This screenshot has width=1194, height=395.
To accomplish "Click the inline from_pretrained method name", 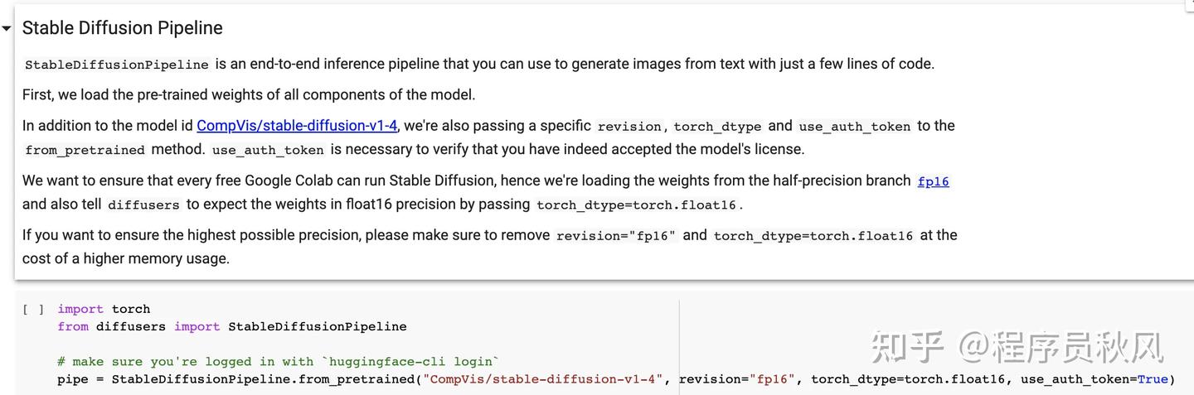I will (x=85, y=150).
